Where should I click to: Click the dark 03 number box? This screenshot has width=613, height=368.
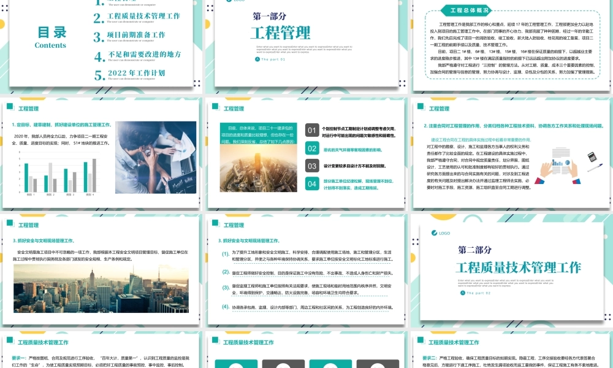point(311,166)
